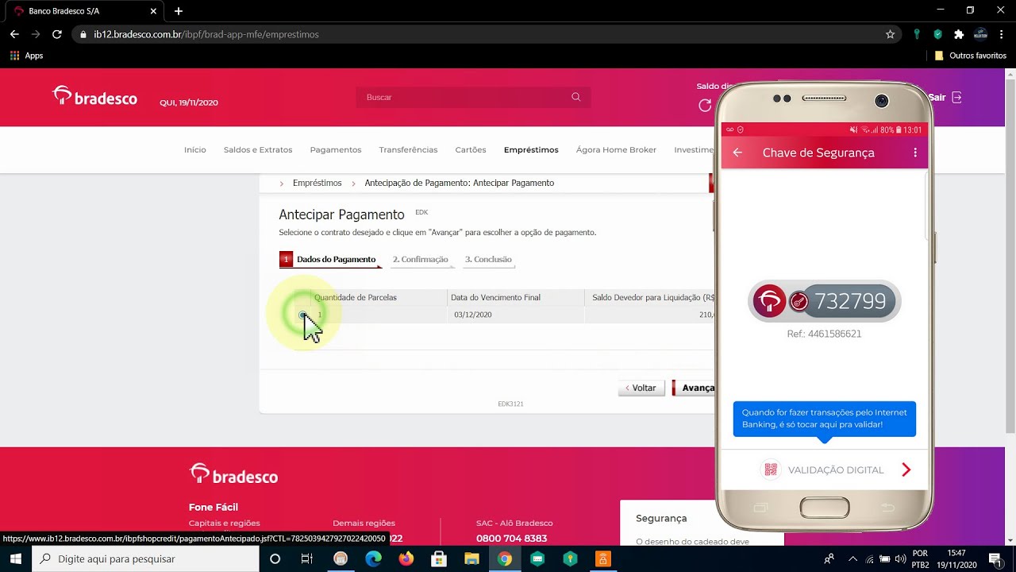Reload the Bradesco page
Image resolution: width=1016 pixels, height=572 pixels.
pyautogui.click(x=56, y=34)
